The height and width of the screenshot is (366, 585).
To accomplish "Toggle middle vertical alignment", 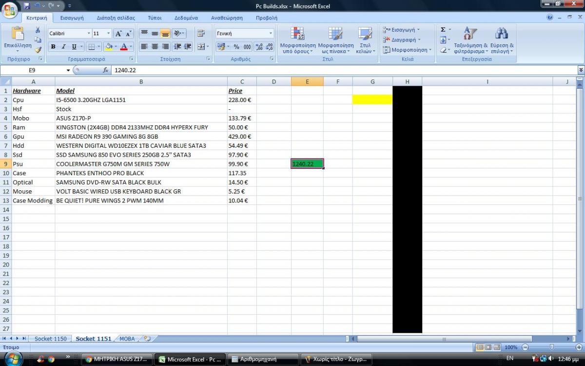I will click(155, 34).
